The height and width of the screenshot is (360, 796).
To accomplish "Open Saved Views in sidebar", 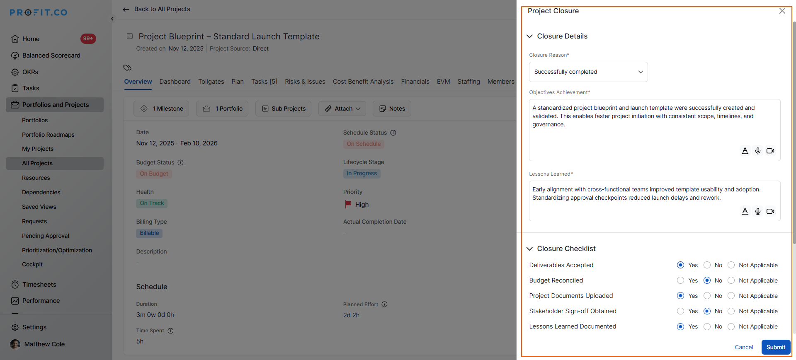I will [39, 207].
